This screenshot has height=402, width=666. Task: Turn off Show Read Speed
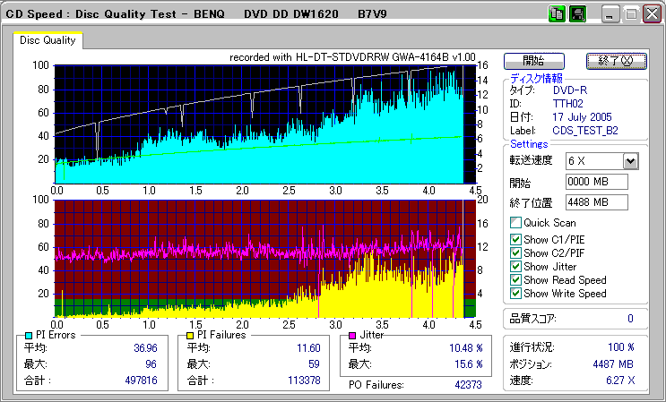515,280
